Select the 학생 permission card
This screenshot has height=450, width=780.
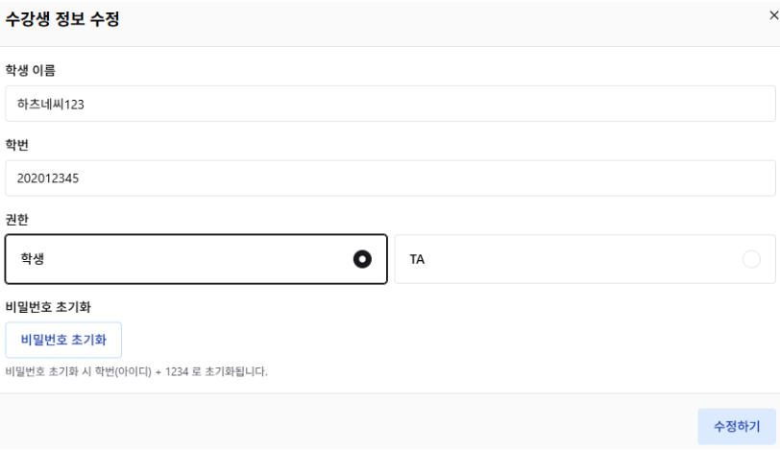196,259
